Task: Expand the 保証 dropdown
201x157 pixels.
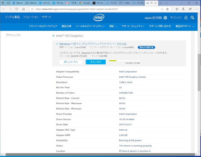Action: pyautogui.click(x=113, y=26)
